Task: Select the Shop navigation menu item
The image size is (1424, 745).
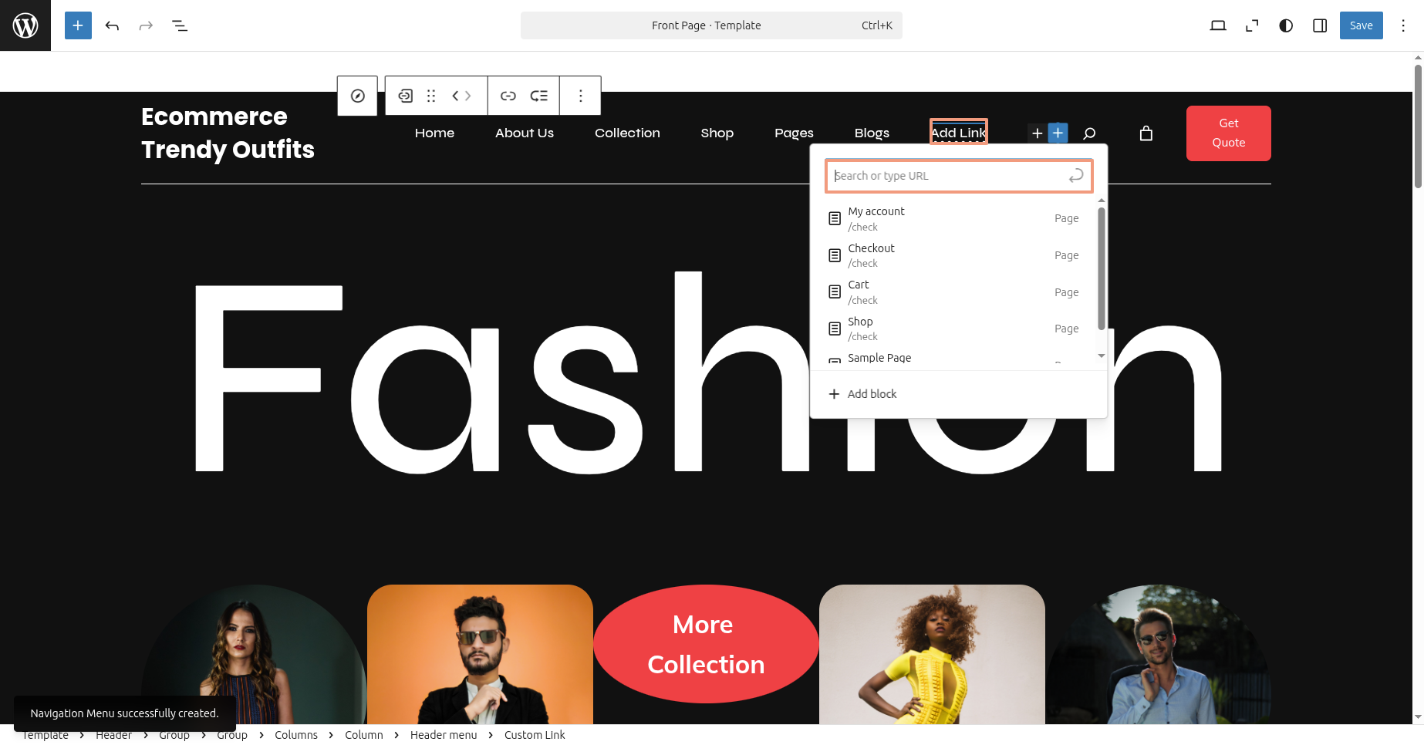Action: [x=717, y=133]
